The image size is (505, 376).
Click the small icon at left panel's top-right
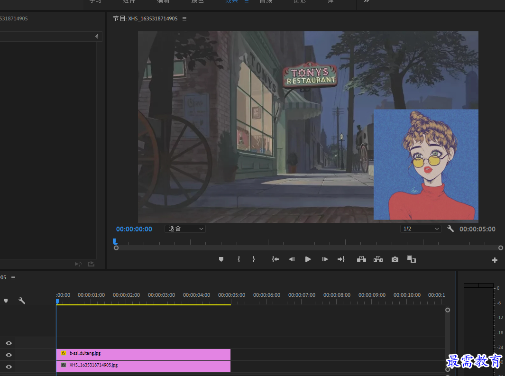[97, 37]
